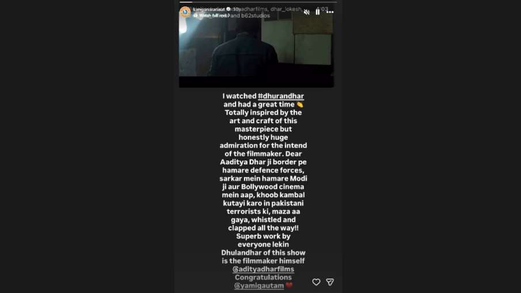Click the story timestamp near username
Screen dimensions: 521x293
point(235,9)
